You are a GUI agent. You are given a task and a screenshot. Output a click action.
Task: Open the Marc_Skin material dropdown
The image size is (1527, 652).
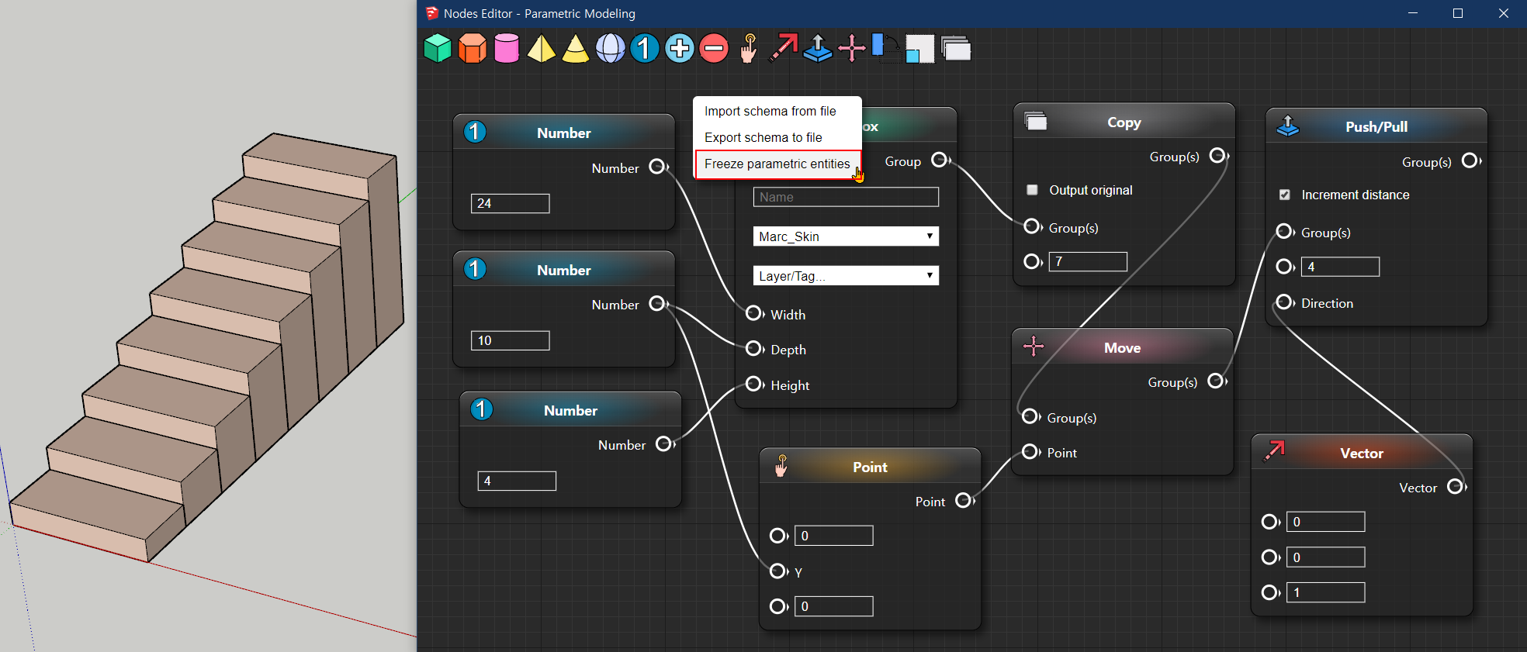[x=846, y=236]
